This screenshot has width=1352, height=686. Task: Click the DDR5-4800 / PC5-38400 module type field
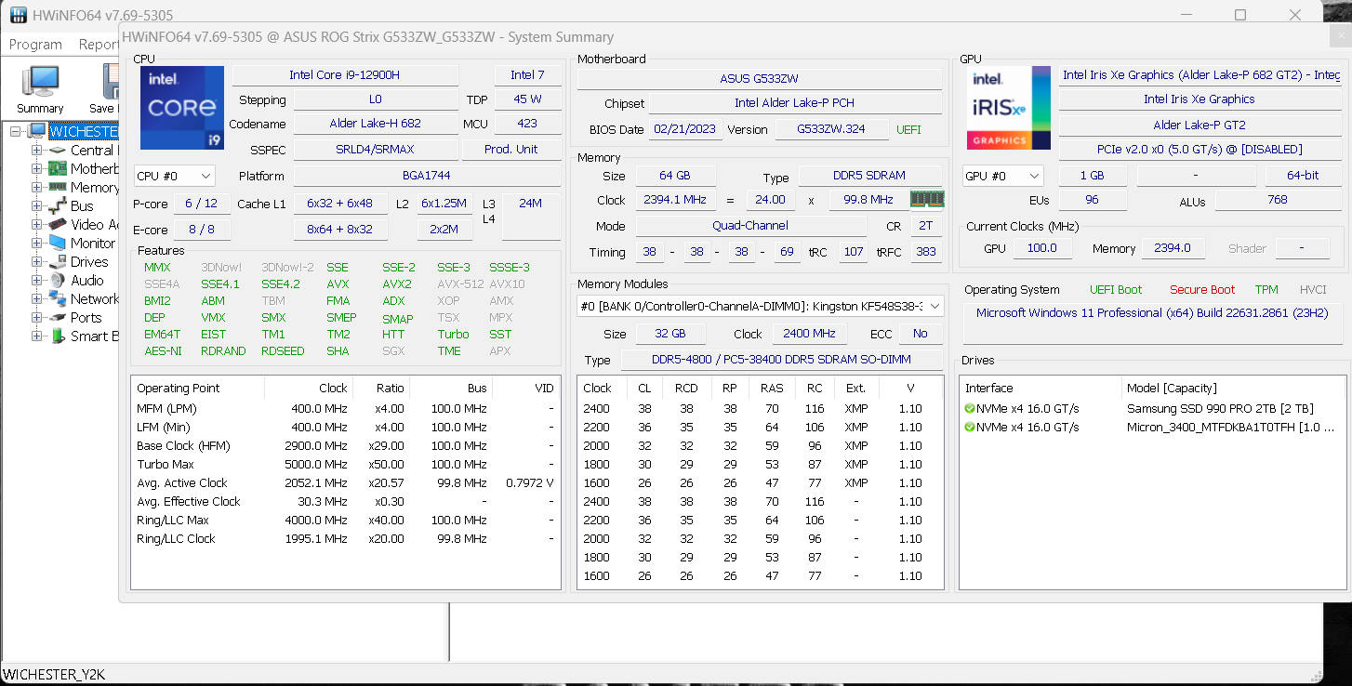780,360
